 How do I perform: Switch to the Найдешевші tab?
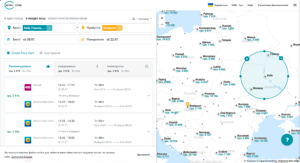78,68
